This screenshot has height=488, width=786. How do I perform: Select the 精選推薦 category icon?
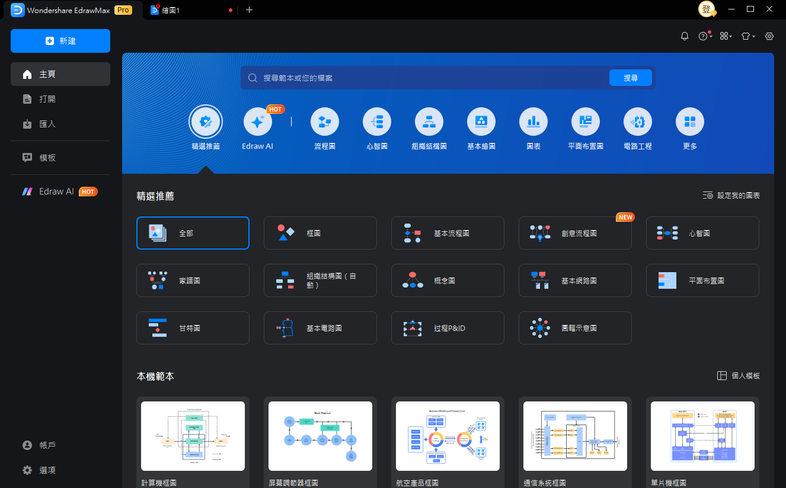click(x=206, y=122)
